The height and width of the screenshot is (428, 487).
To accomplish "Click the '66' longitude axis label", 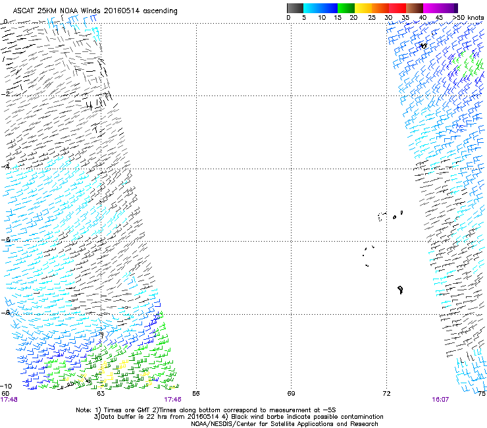I will pos(196,394).
